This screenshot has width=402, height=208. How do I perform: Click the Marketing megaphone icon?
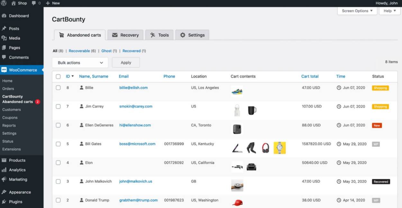click(x=4, y=179)
